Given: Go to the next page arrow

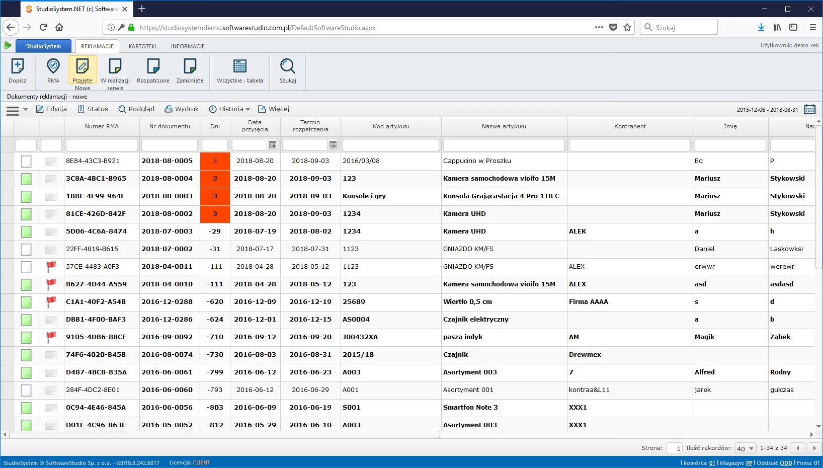Looking at the screenshot, I should (814, 448).
